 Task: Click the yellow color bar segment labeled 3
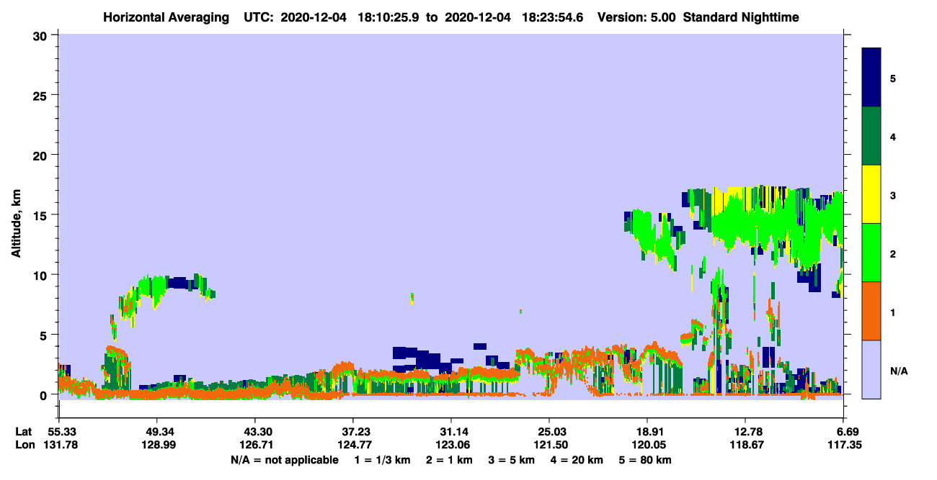point(871,194)
